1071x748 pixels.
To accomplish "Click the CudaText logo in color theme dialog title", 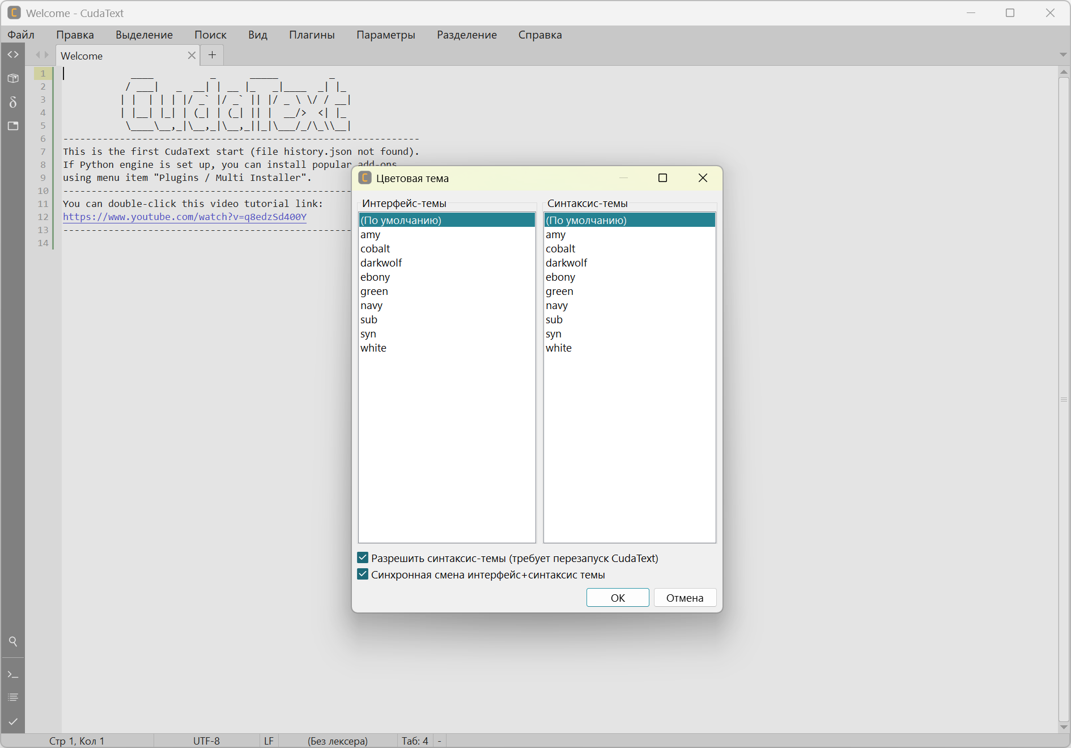I will [x=365, y=178].
